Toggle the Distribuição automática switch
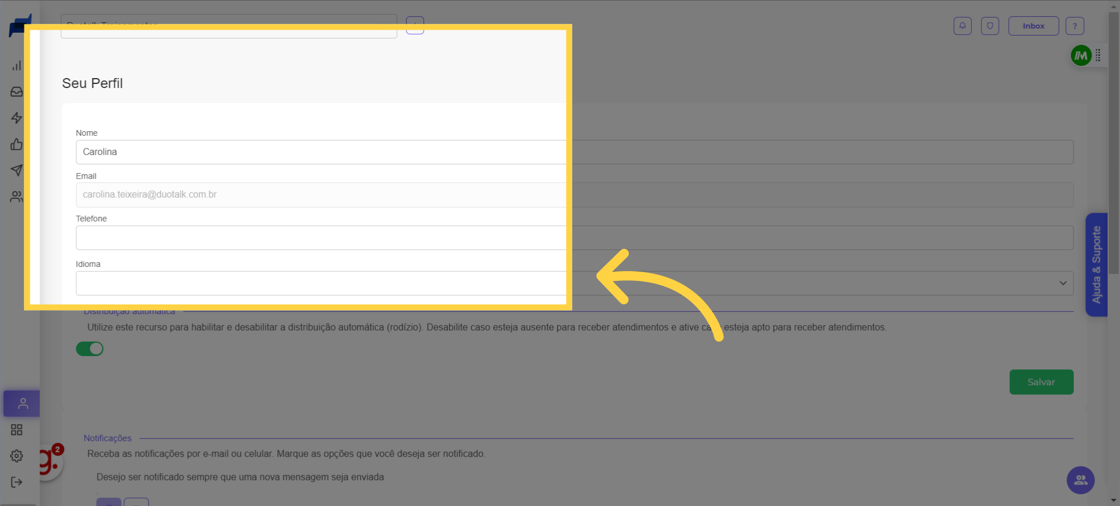1120x506 pixels. (x=90, y=349)
